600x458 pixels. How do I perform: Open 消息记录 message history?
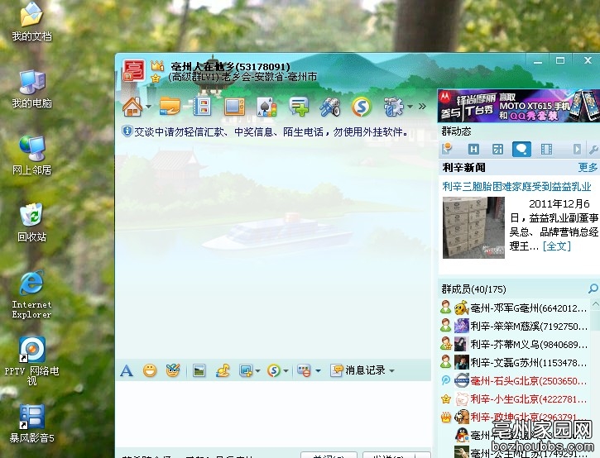click(358, 370)
